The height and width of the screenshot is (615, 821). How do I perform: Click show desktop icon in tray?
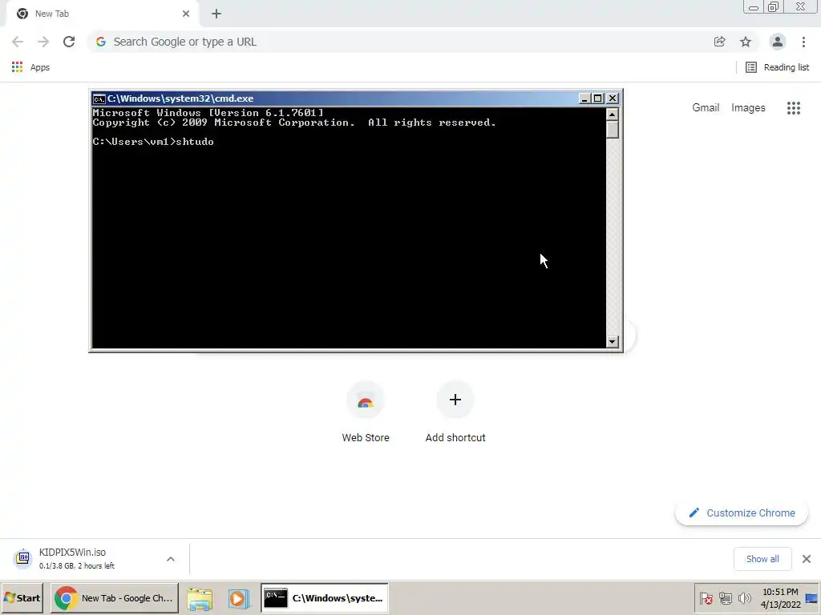point(811,597)
